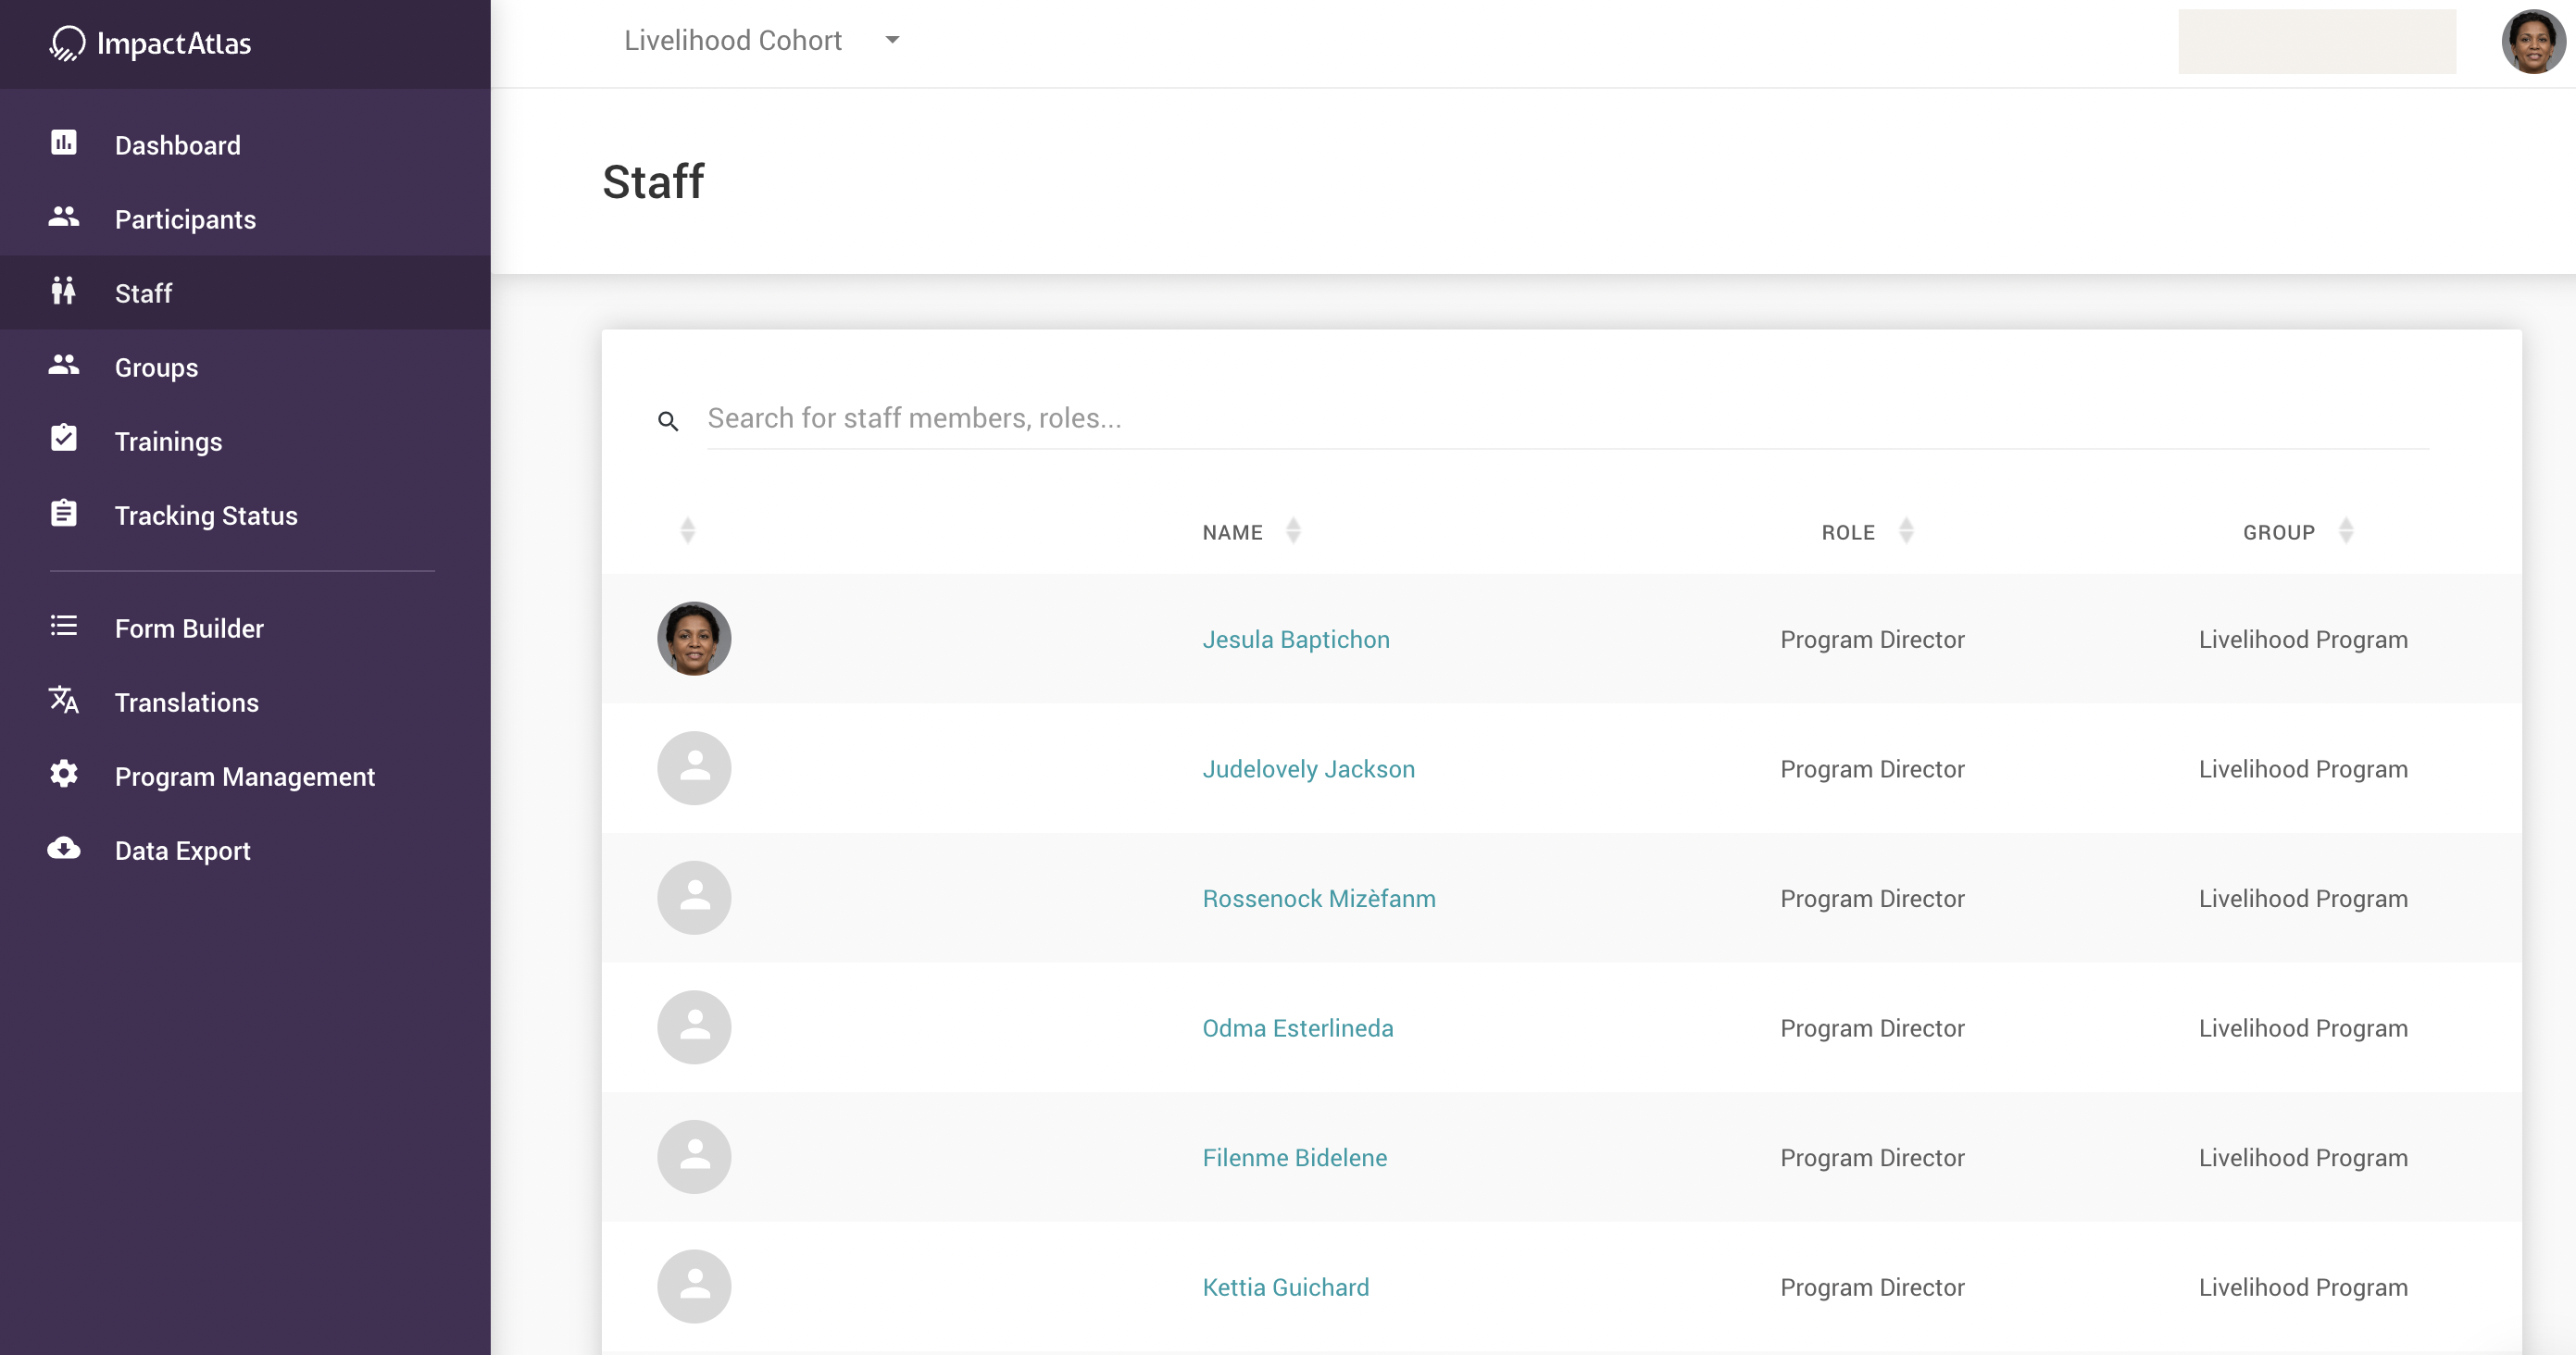Click the Dashboard chart icon
The height and width of the screenshot is (1355, 2576).
[64, 143]
